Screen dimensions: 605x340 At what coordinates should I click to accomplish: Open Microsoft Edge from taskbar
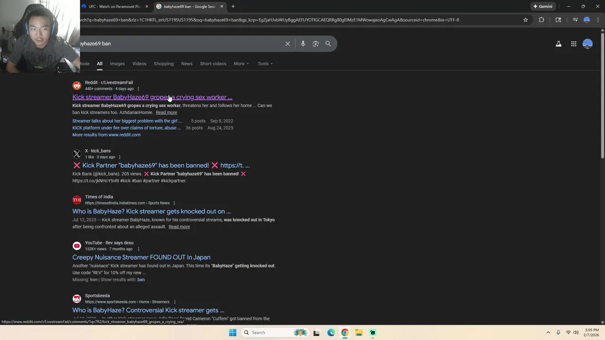331,332
